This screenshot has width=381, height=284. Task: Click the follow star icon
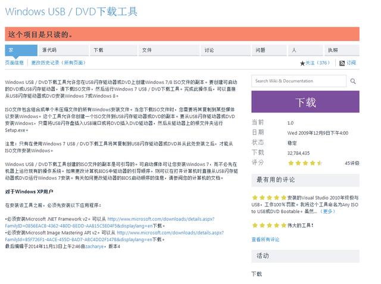pyautogui.click(x=302, y=63)
